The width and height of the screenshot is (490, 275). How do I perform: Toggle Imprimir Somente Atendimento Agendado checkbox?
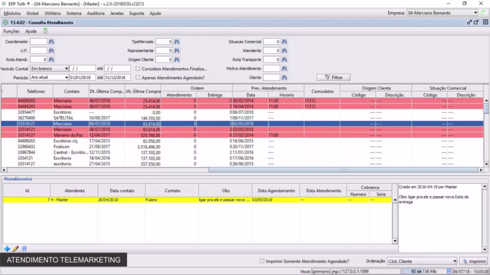[x=261, y=261]
